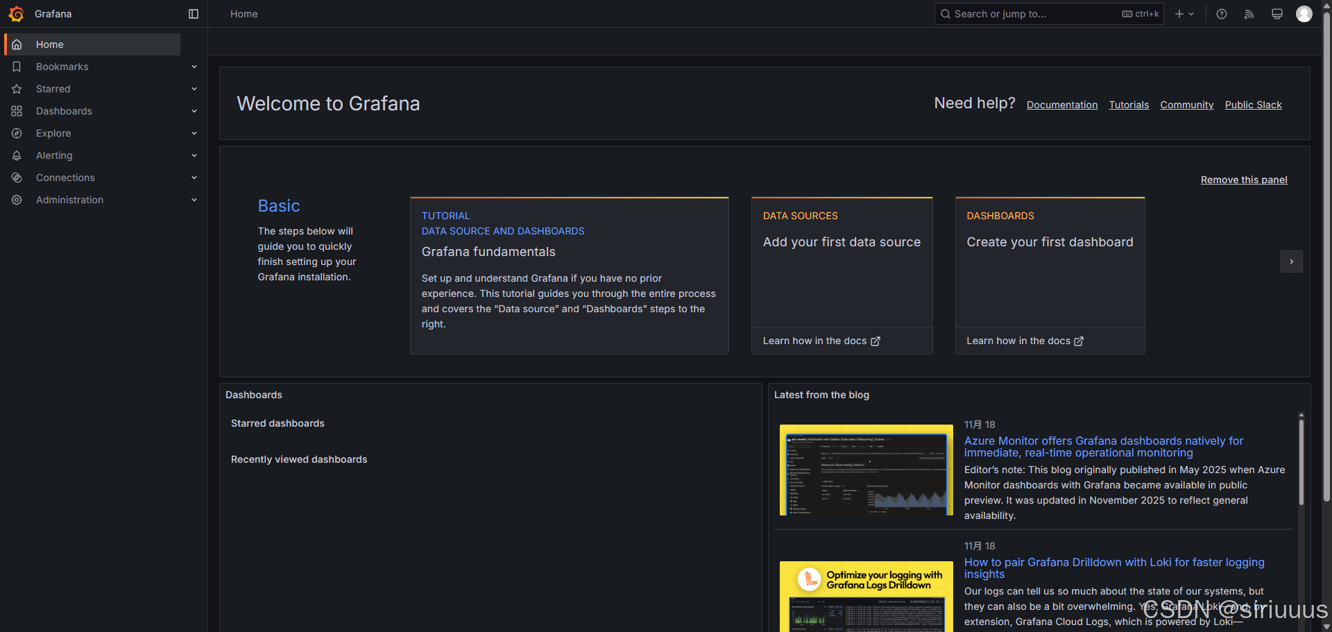The height and width of the screenshot is (632, 1332).
Task: Open the plus New menu dropdown
Action: coord(1184,14)
